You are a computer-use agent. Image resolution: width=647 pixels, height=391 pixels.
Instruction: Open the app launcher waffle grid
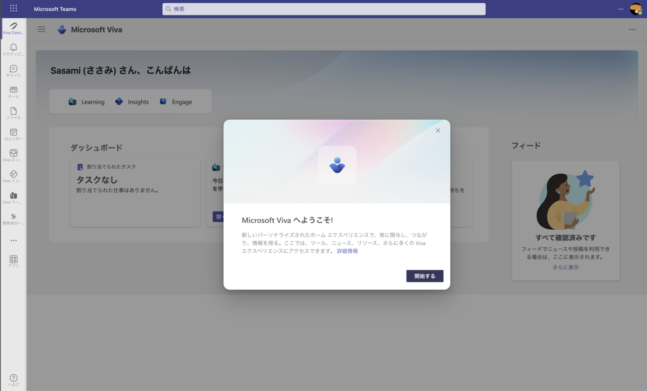[13, 9]
